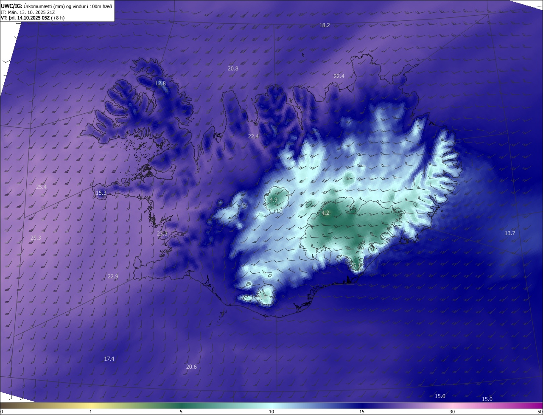Click the colorbar tick label 10

click(x=271, y=412)
